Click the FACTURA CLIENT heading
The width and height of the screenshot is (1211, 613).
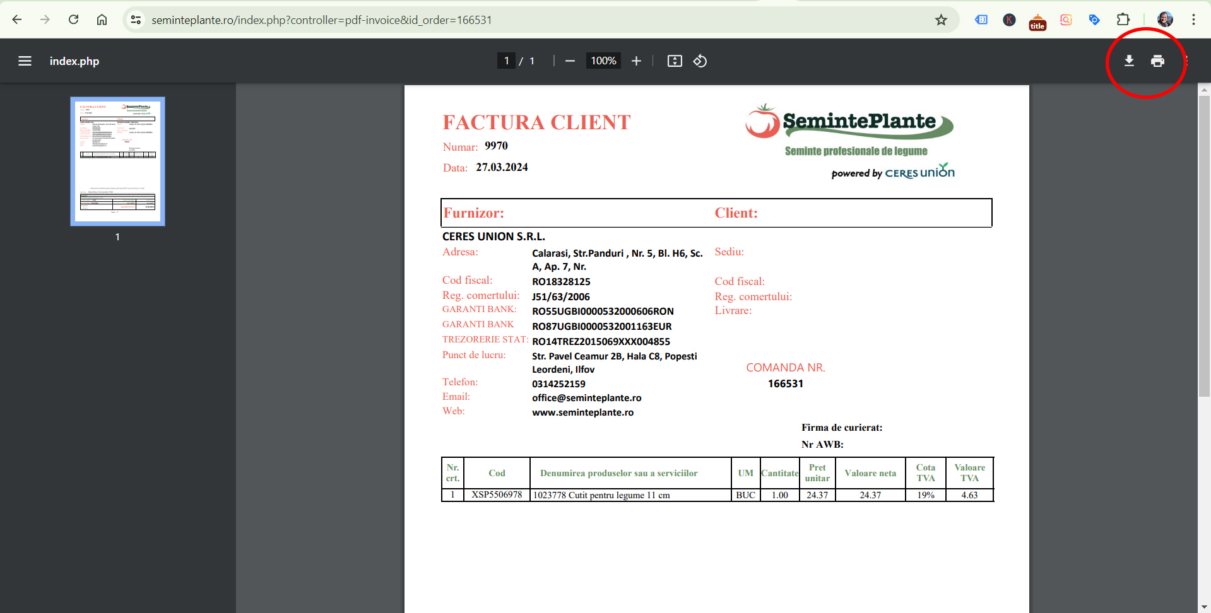pos(536,122)
